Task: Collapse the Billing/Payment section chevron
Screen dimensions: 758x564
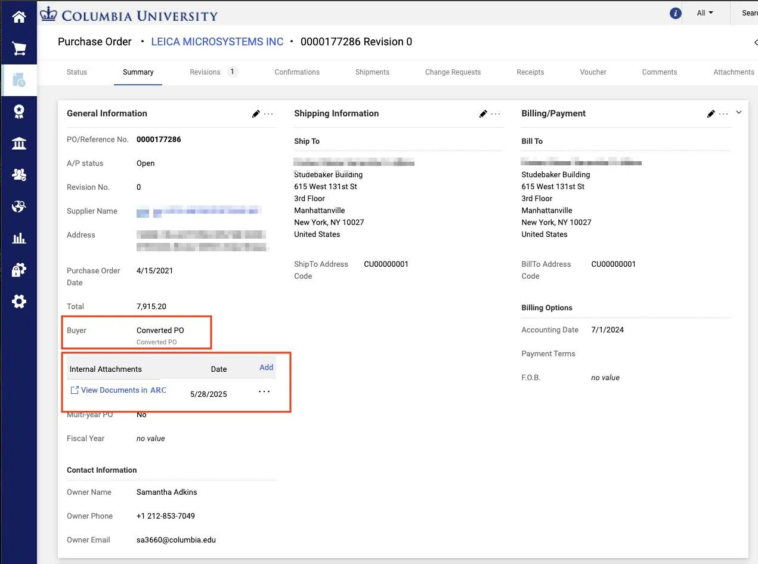Action: (739, 112)
